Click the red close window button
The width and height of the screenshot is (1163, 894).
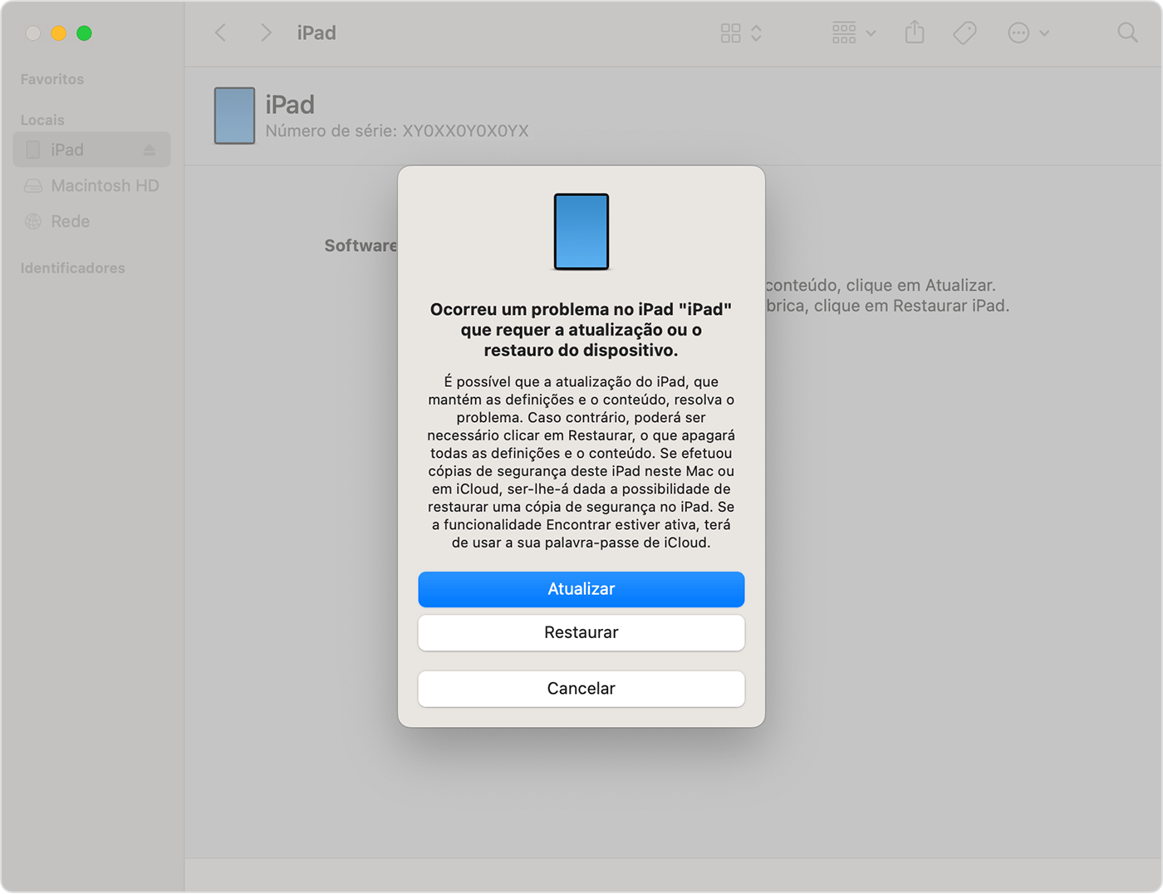[32, 33]
